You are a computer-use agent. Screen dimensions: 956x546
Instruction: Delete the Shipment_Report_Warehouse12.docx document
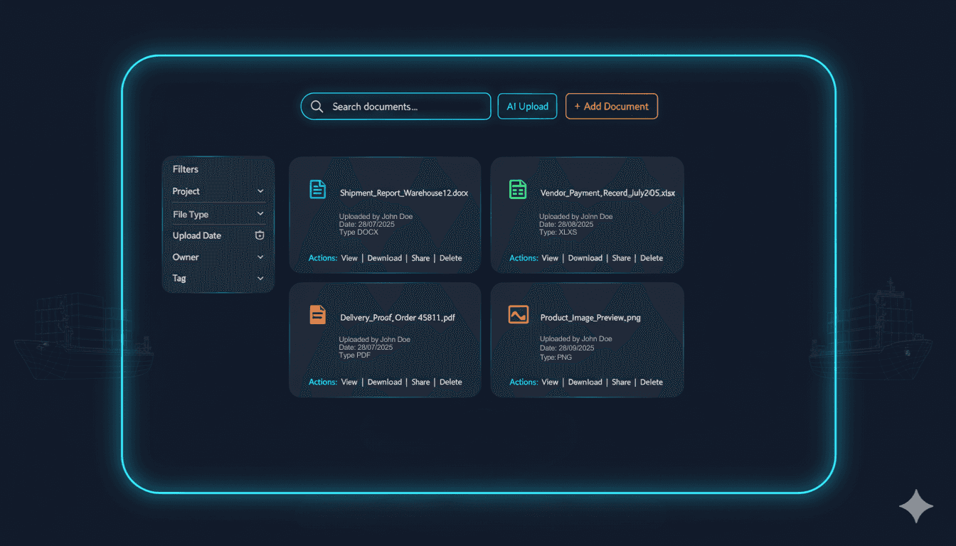coord(451,258)
